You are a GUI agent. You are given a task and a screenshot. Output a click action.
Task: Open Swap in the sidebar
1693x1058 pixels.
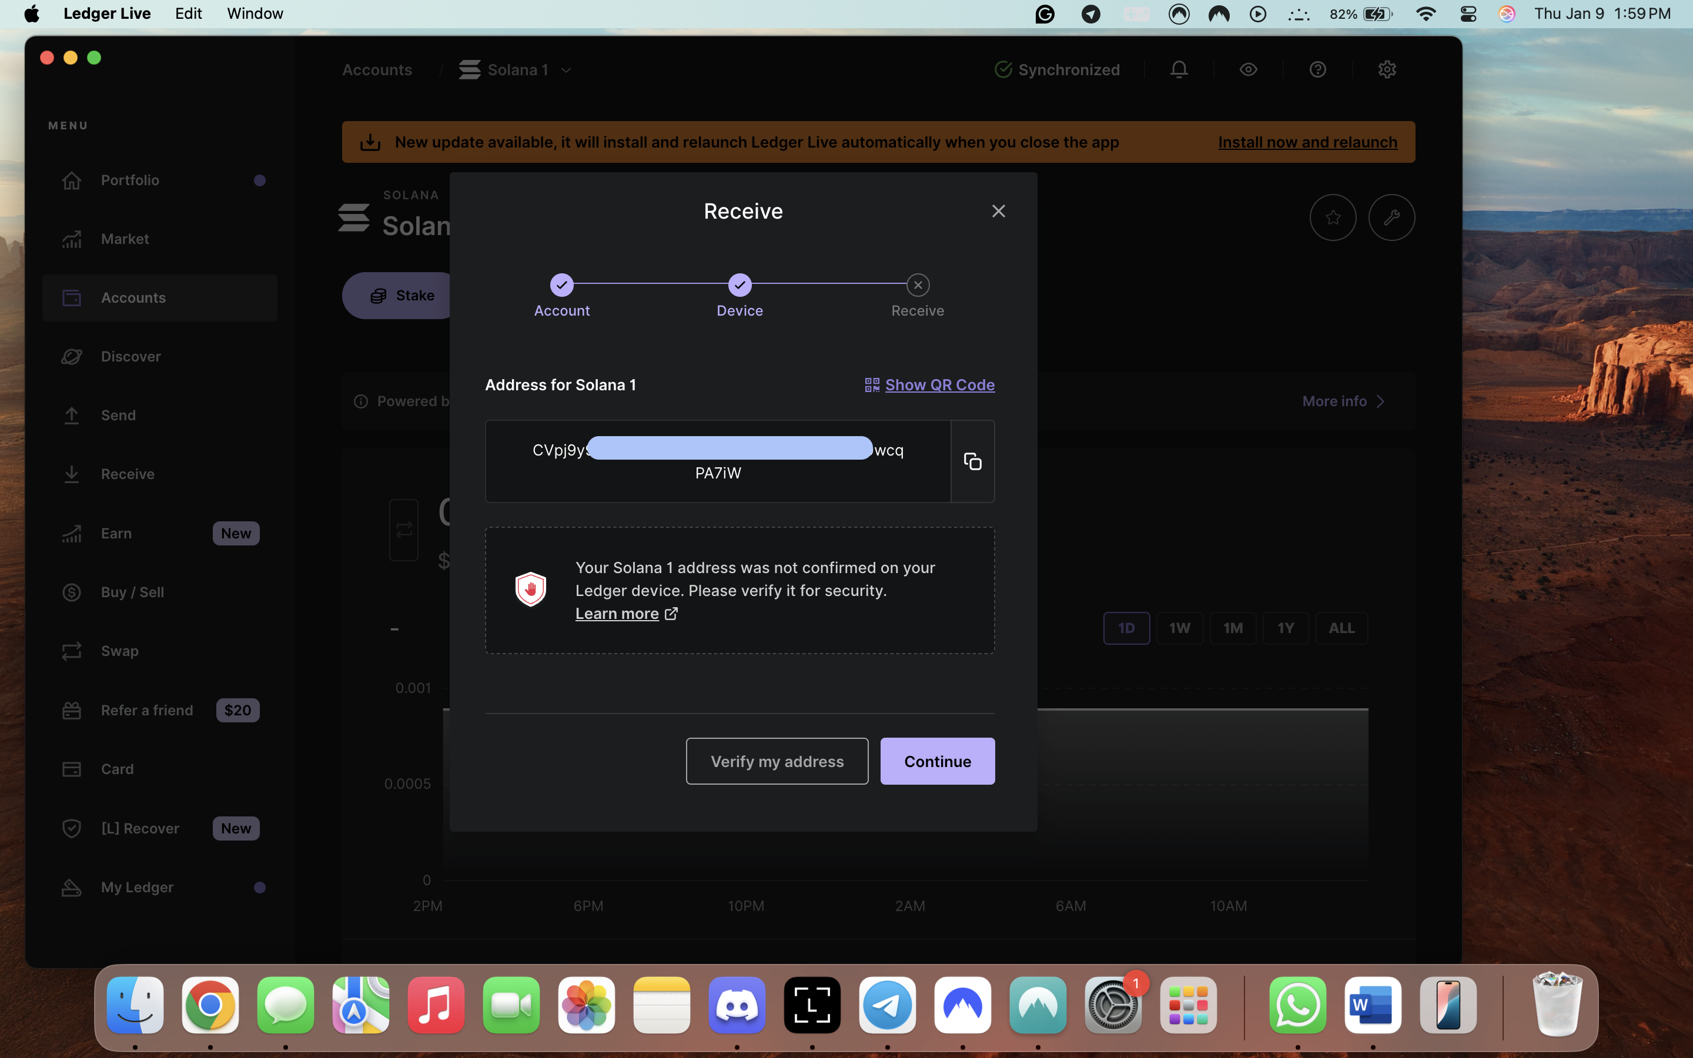[159, 651]
